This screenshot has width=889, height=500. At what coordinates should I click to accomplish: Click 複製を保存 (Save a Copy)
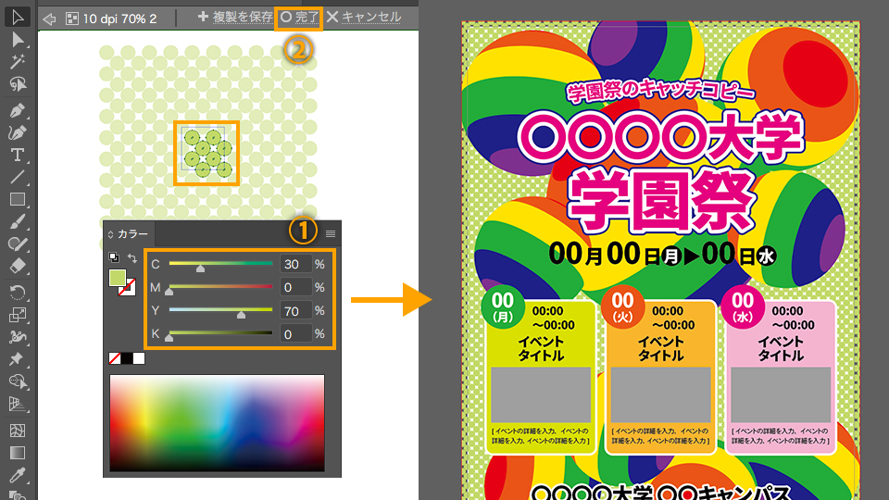point(235,17)
